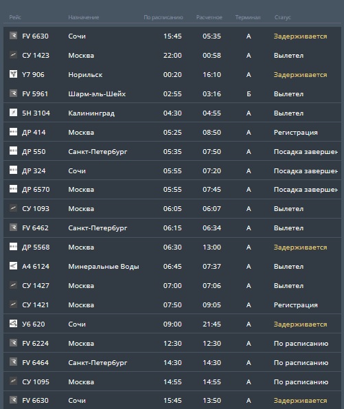Click the airline logo beside ДР 6570
The width and height of the screenshot is (344, 409).
pos(13,189)
